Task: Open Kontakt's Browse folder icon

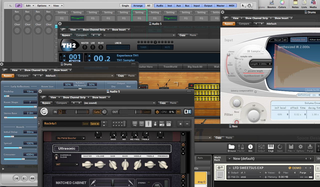Action: click(232, 148)
